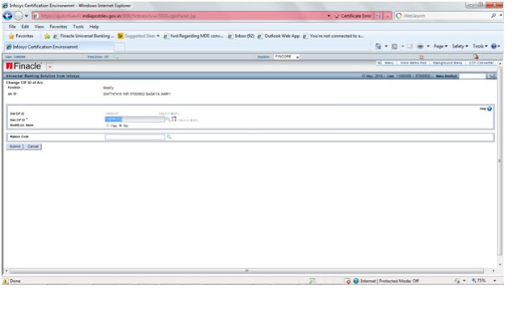
Task: Click the stop loading X icon
Action: click(388, 16)
